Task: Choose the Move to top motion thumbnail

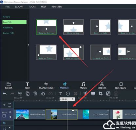Action: click(73, 27)
